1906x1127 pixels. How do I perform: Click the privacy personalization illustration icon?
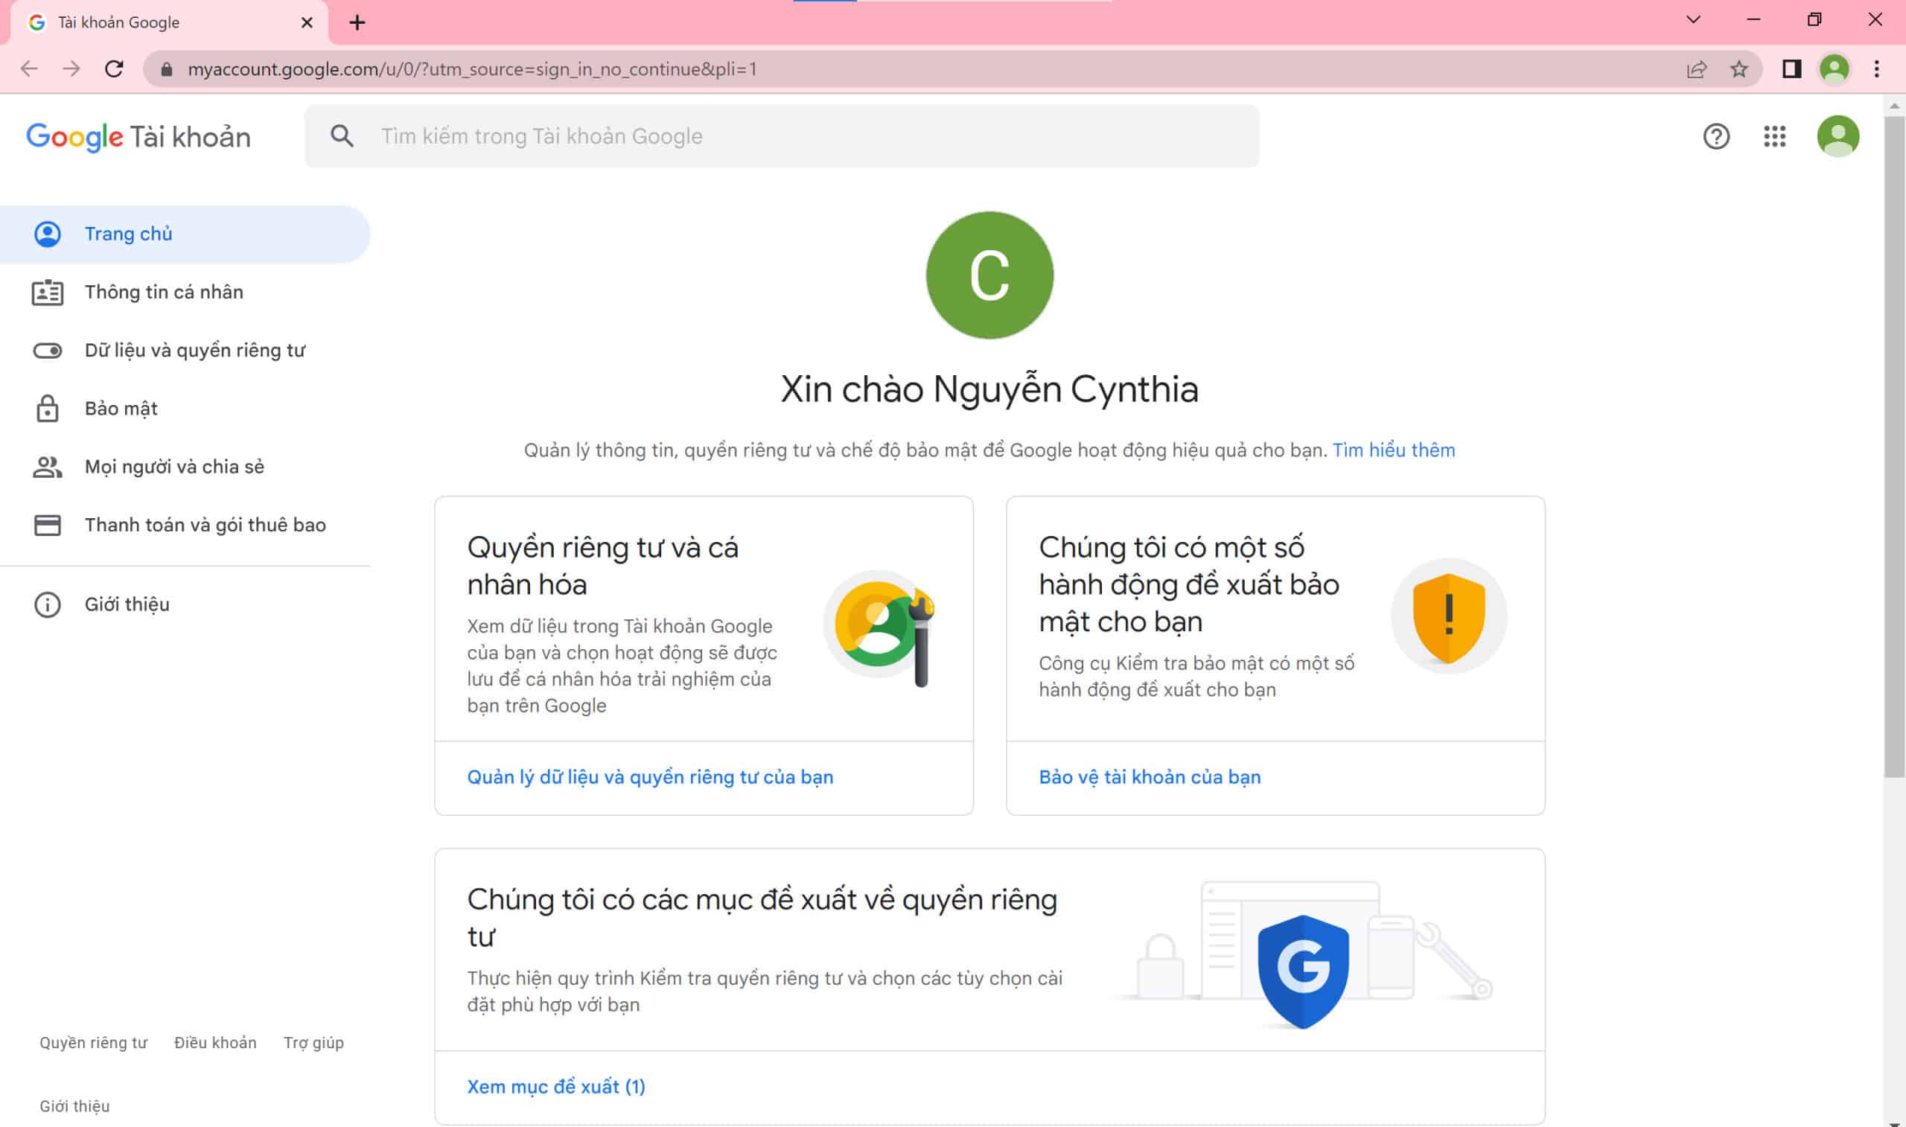click(881, 628)
